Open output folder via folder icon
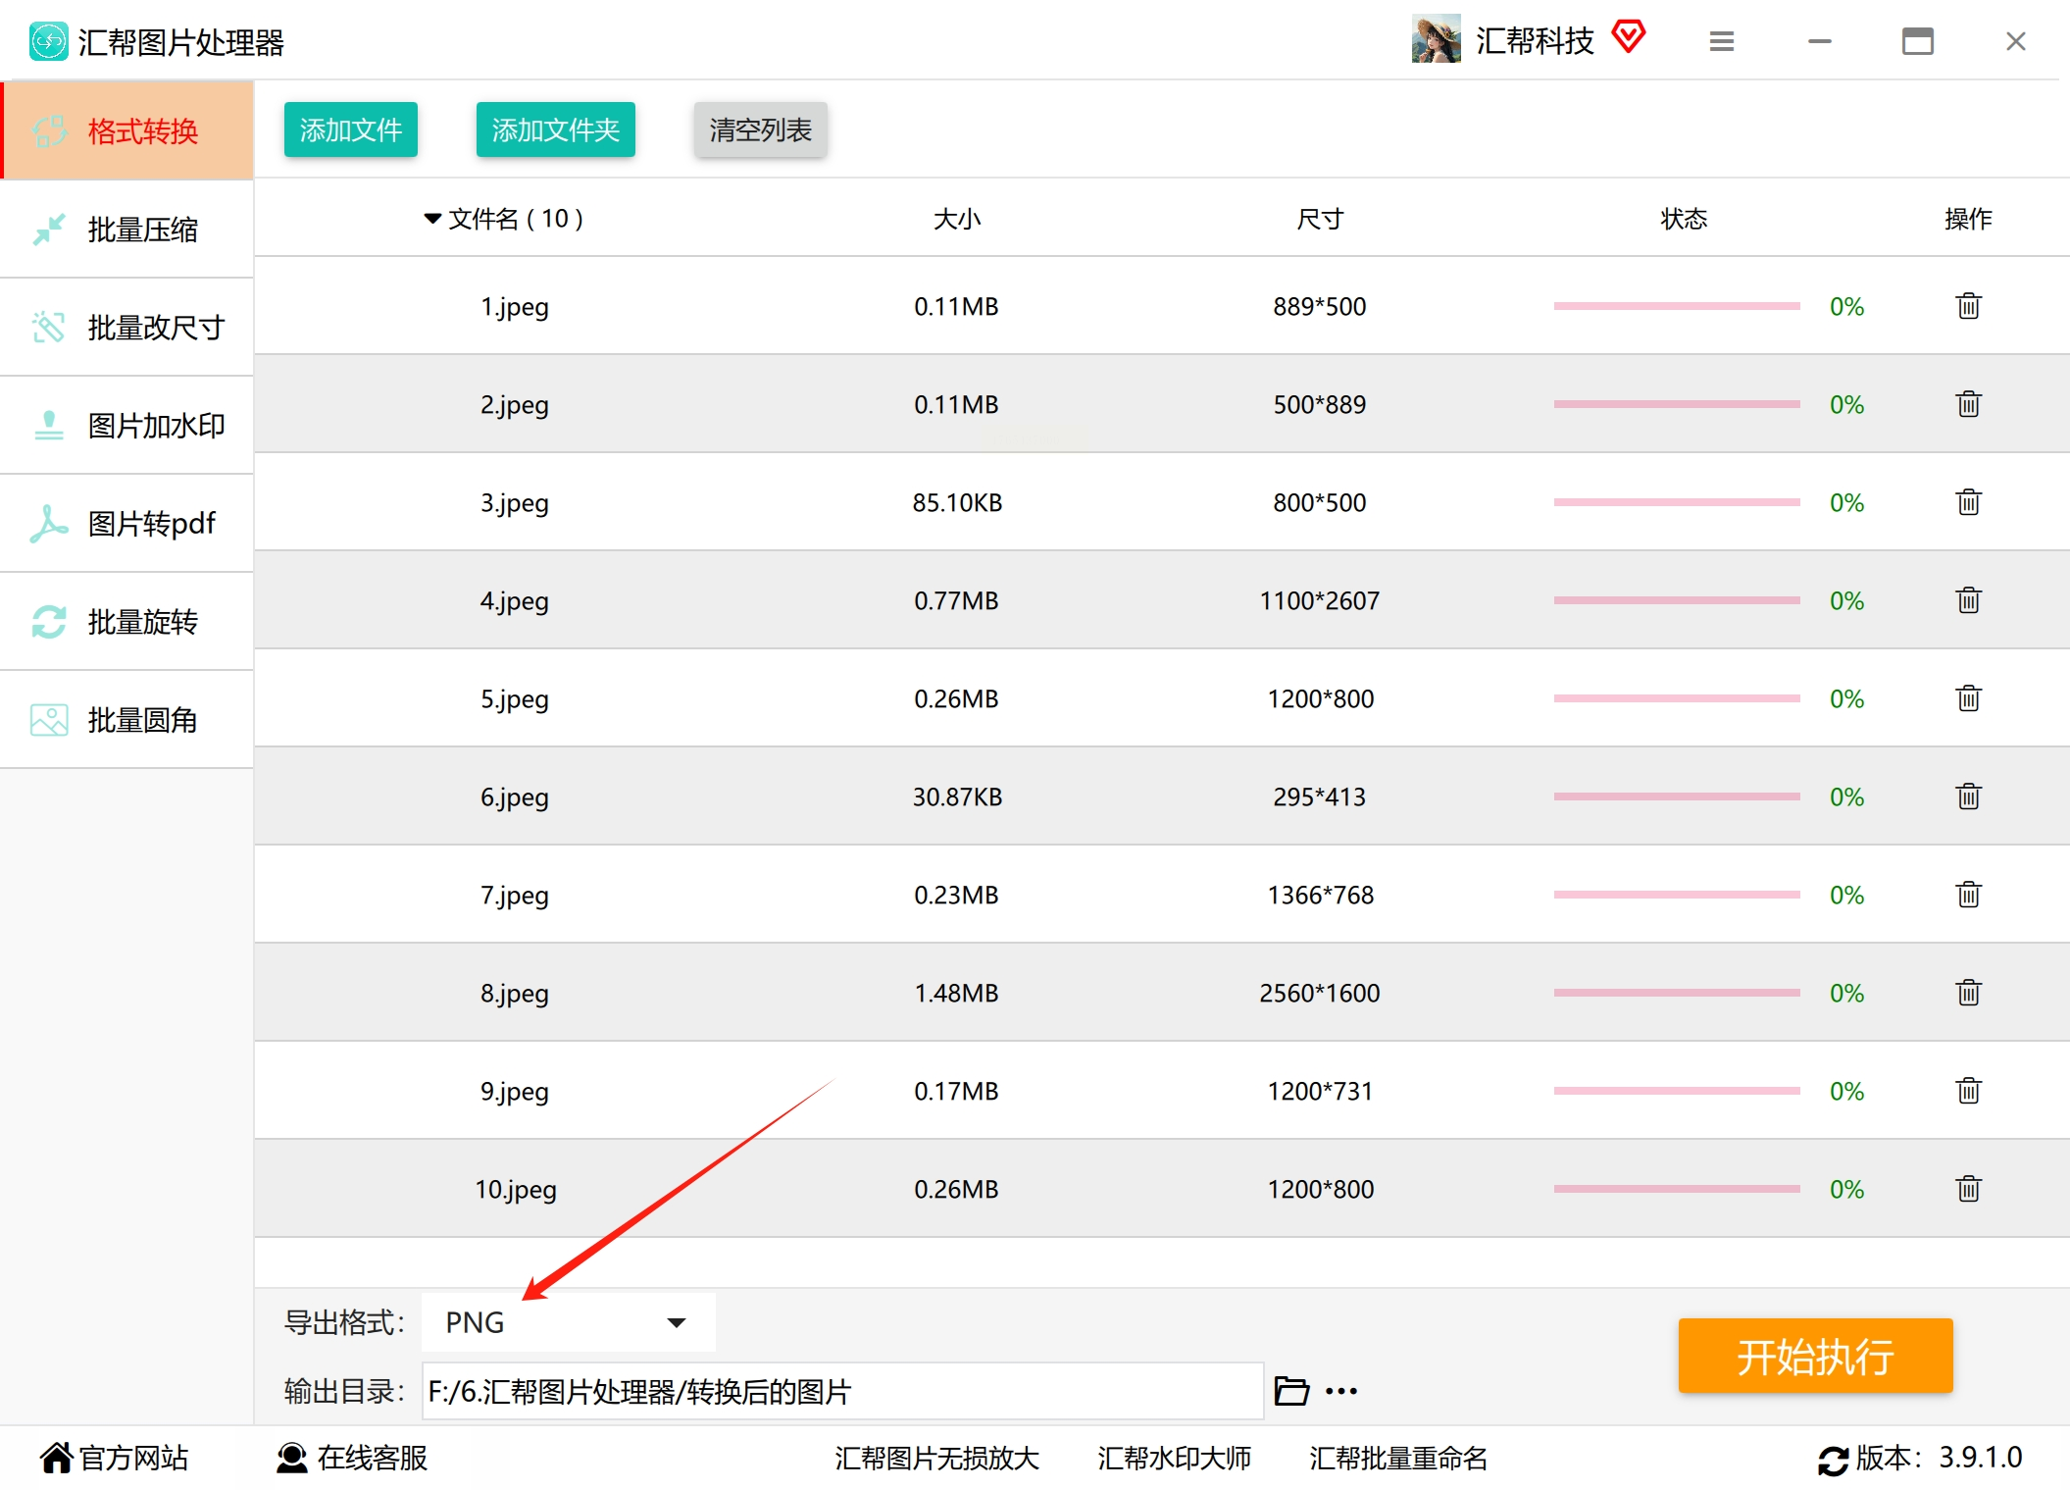 pyautogui.click(x=1290, y=1391)
